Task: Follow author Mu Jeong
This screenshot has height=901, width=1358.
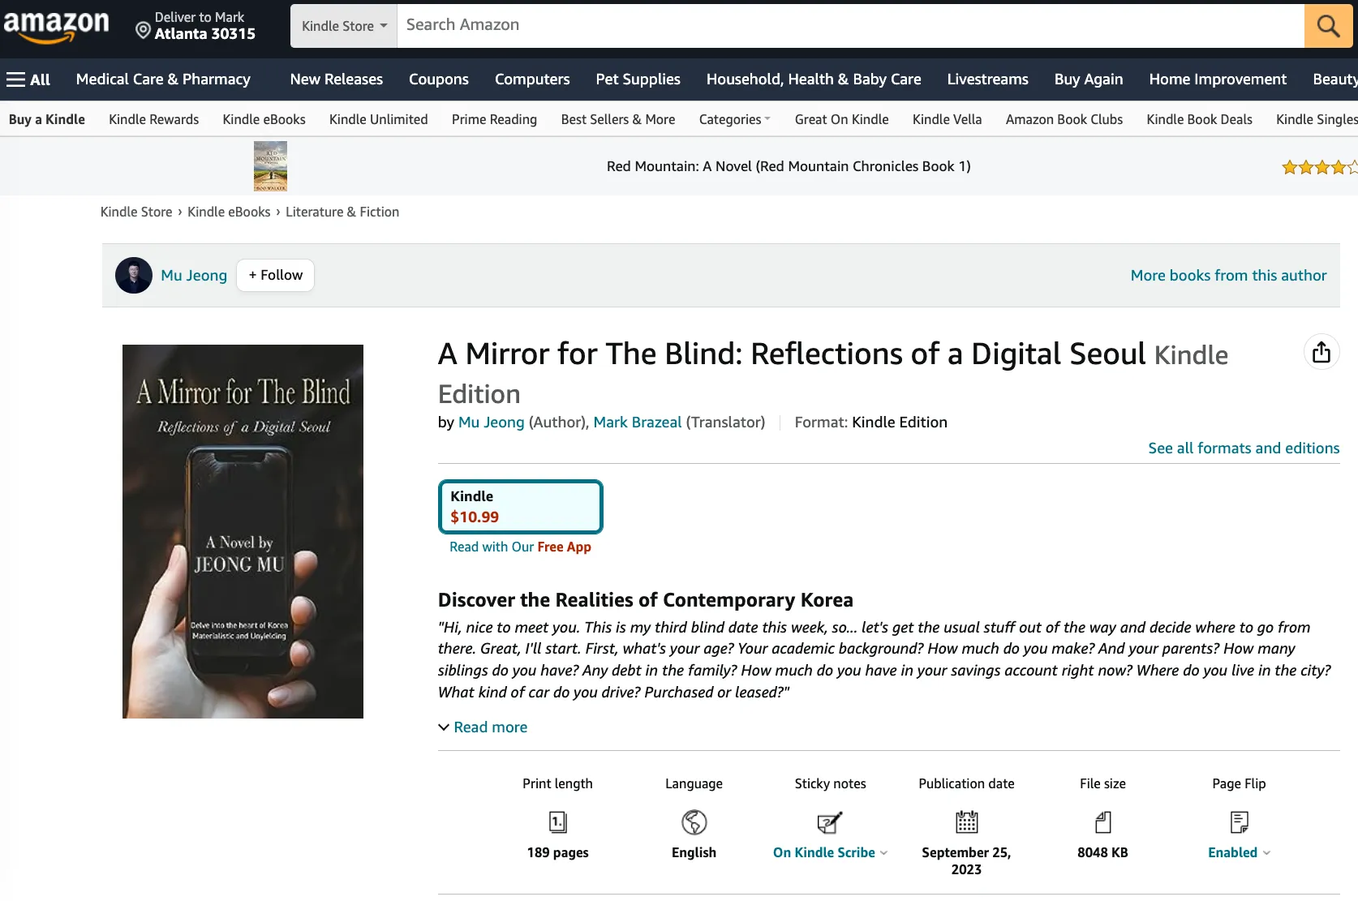Action: tap(276, 276)
